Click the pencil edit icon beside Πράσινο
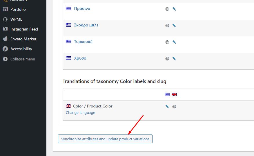This screenshot has width=254, height=156. click(174, 9)
